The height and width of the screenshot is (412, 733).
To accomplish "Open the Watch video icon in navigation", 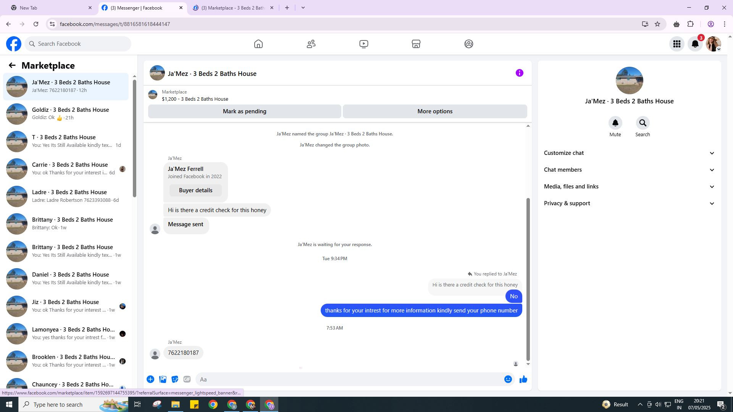I will pos(363,44).
